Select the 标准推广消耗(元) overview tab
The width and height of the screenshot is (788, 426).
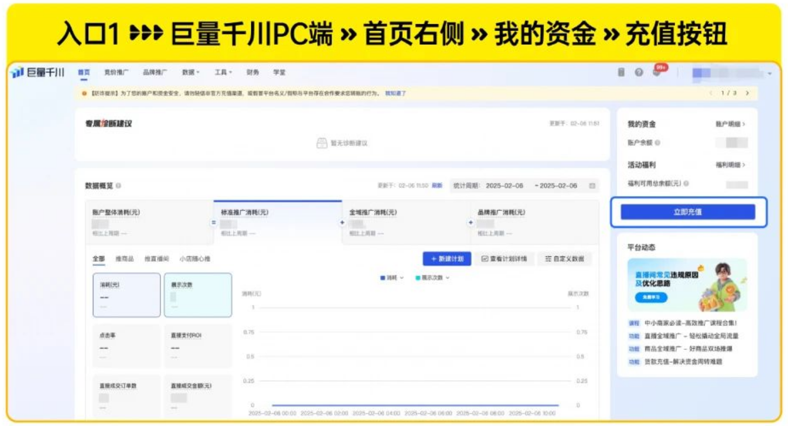pyautogui.click(x=277, y=223)
